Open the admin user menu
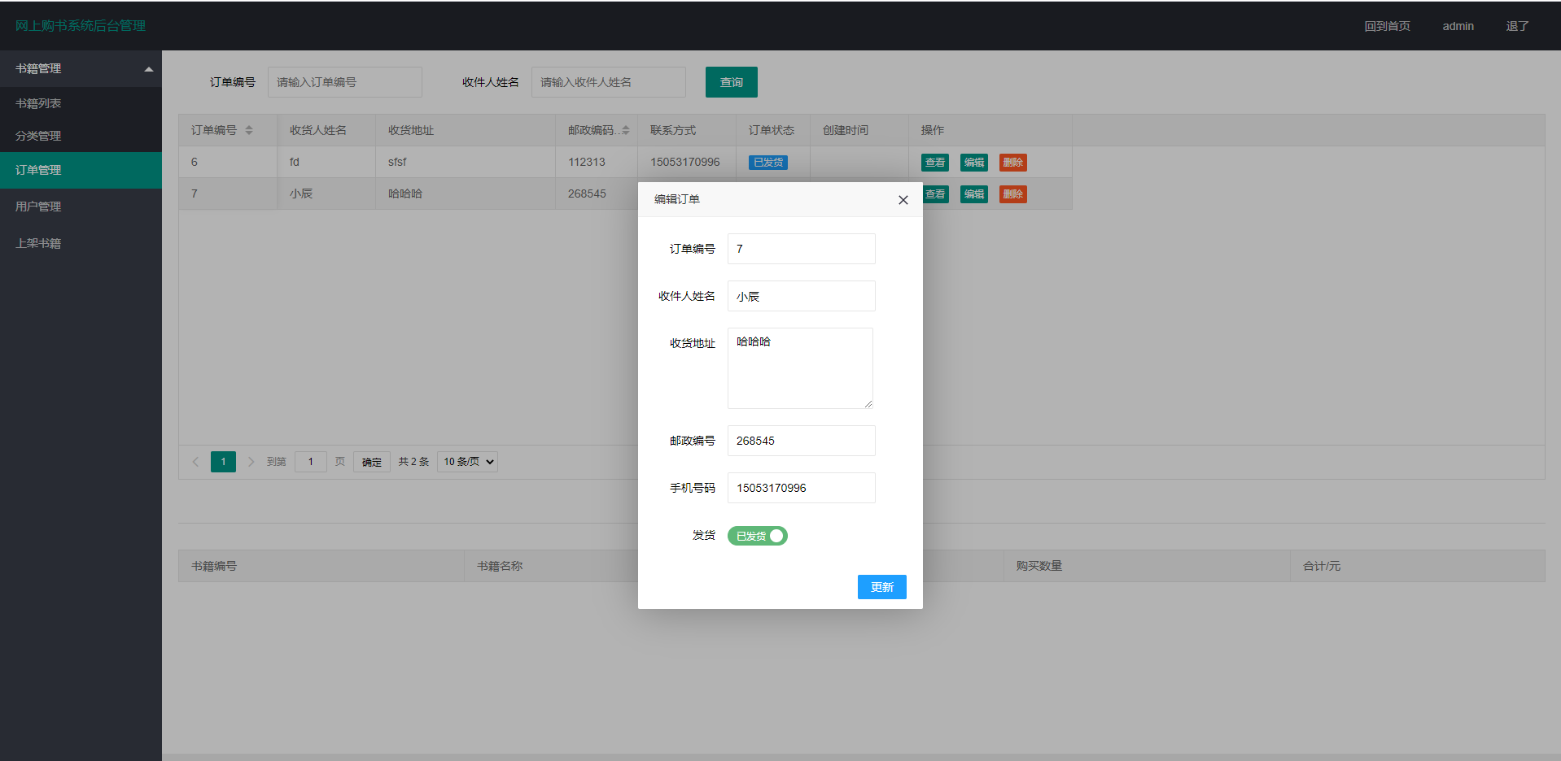 click(1458, 26)
